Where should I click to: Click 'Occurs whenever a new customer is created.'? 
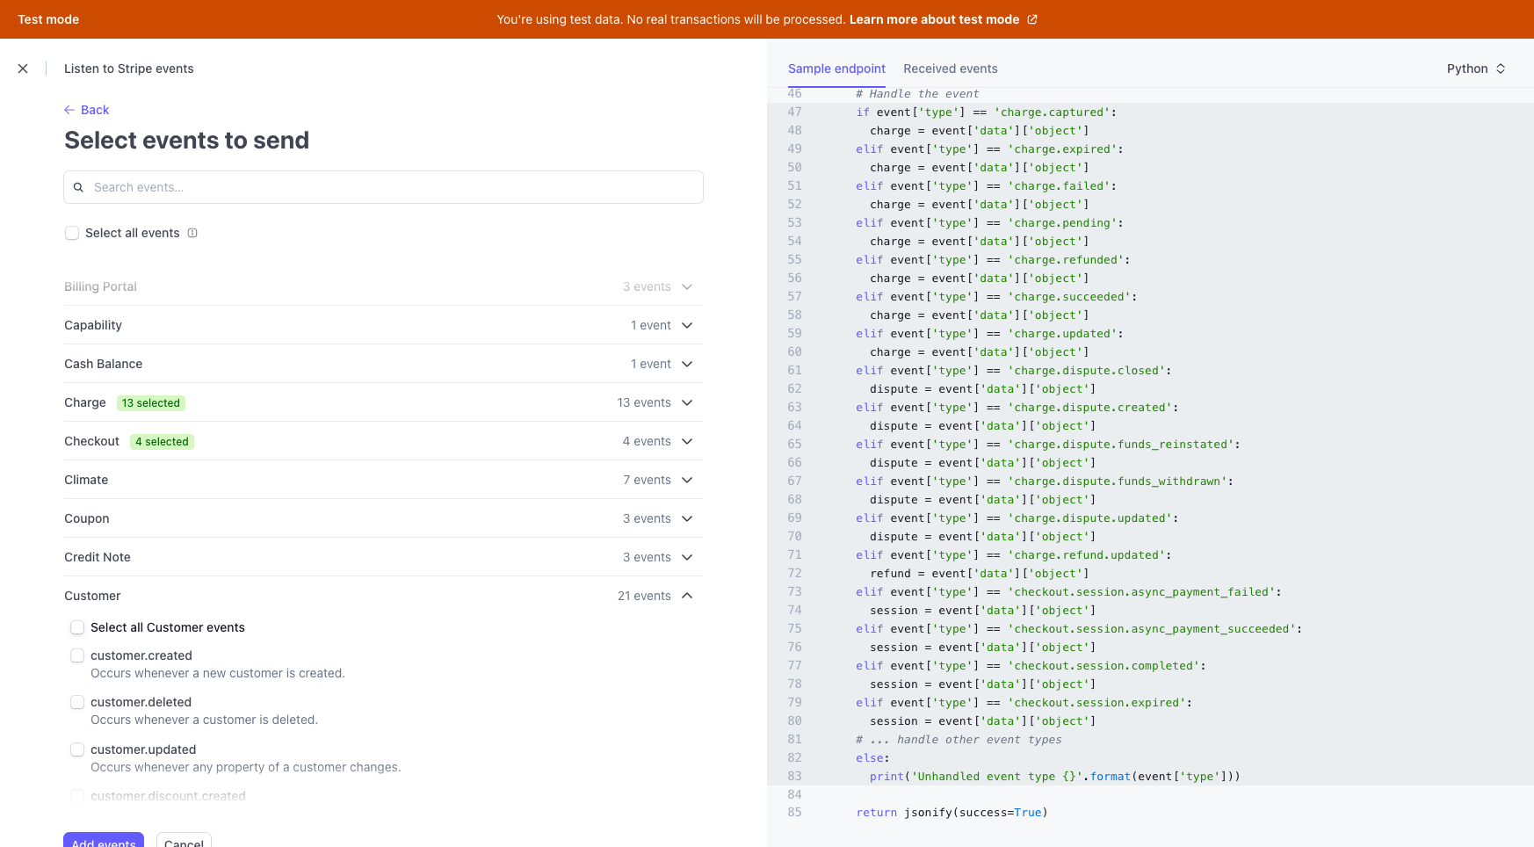218,673
